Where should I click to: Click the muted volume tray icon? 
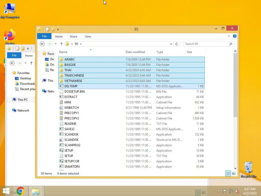237,191
